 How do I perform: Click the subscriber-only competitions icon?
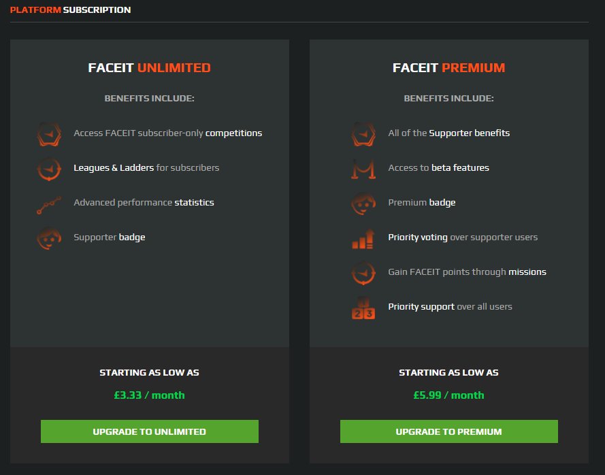pyautogui.click(x=49, y=134)
